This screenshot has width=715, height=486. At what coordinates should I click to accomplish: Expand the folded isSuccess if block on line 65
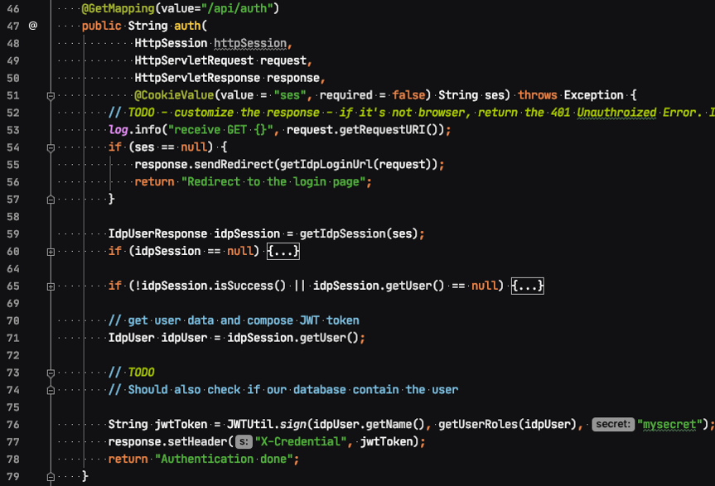coord(50,286)
